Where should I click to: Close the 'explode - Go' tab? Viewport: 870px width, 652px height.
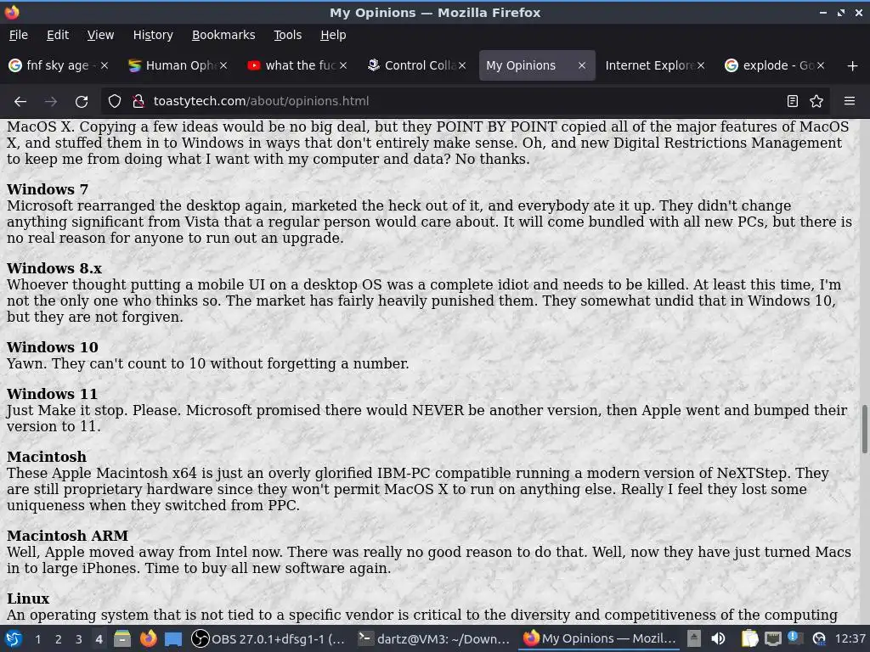click(821, 65)
